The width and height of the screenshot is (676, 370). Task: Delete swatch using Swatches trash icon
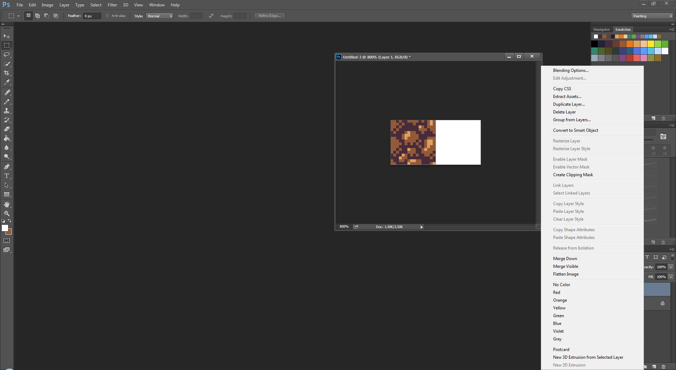tap(663, 118)
